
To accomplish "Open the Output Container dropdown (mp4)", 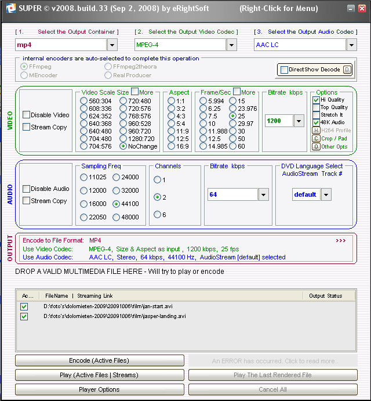I will [x=112, y=45].
